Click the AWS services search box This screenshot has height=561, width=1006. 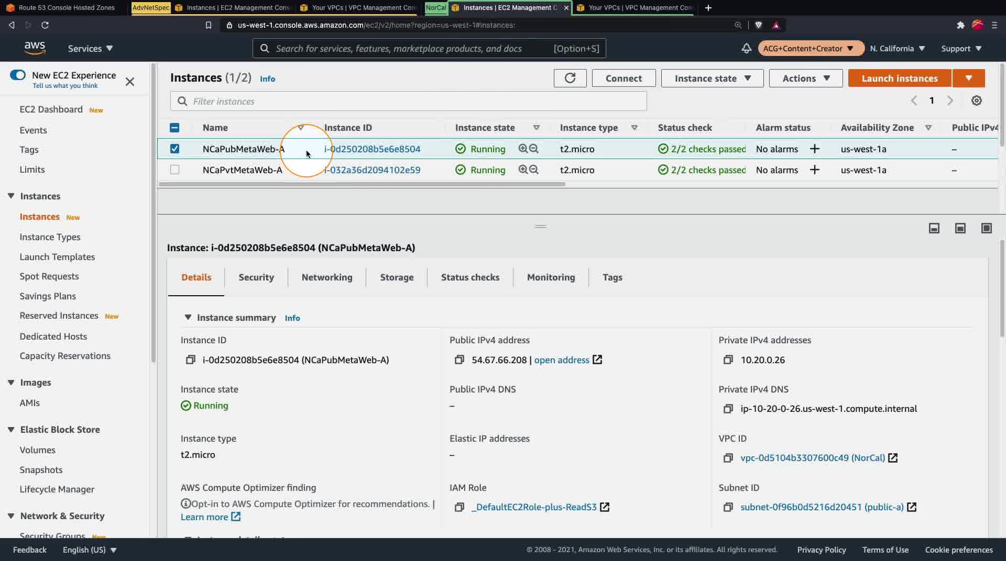429,48
